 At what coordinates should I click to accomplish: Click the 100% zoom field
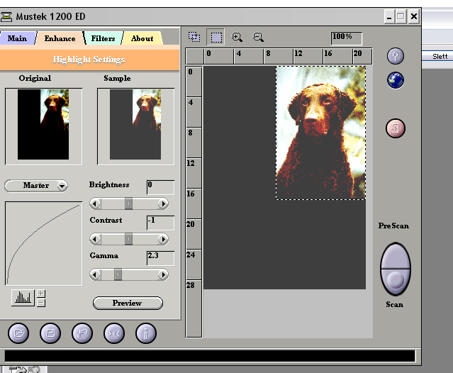[346, 38]
